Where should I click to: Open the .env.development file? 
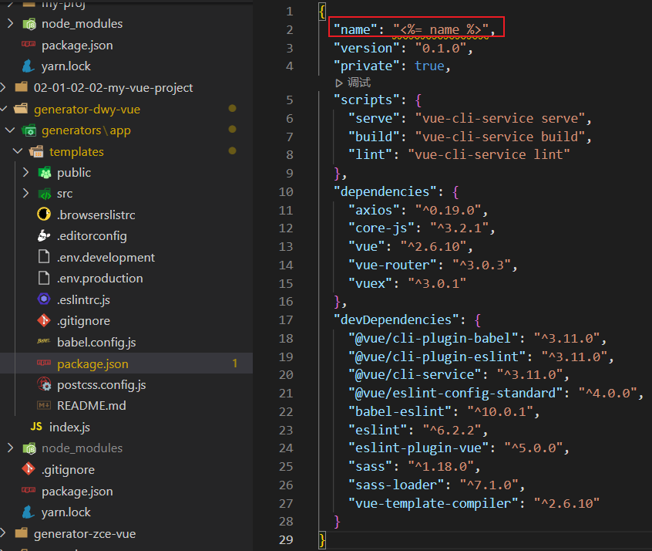tap(106, 257)
